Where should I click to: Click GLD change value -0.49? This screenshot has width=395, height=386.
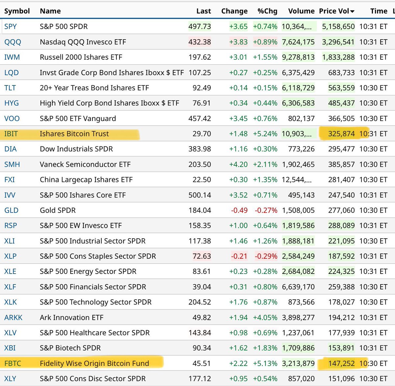point(239,210)
